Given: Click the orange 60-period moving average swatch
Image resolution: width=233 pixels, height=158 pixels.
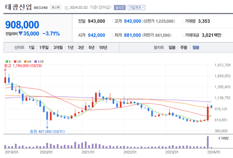Looking at the screenshot, I should (25, 61).
